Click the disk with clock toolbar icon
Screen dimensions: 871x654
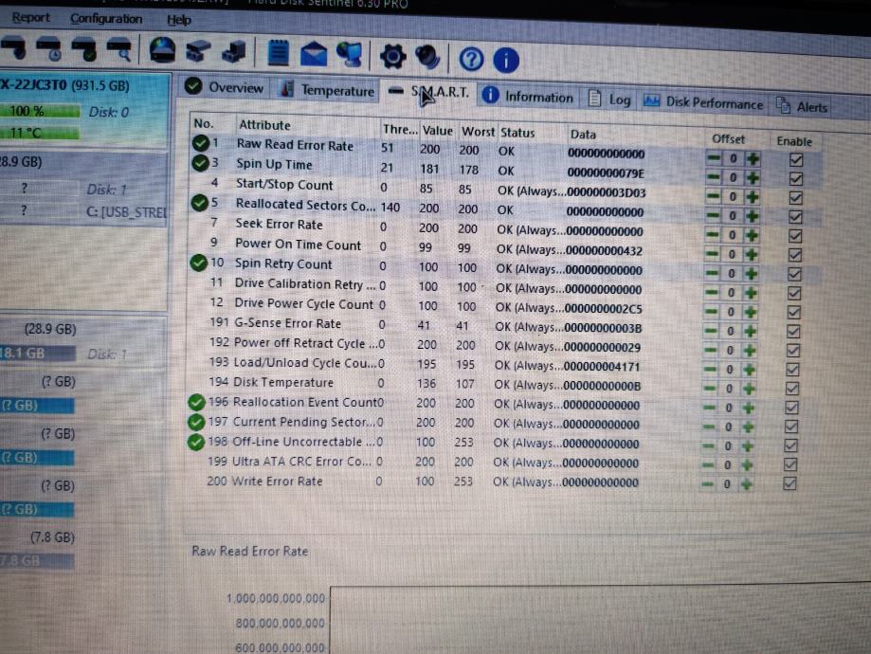click(49, 48)
